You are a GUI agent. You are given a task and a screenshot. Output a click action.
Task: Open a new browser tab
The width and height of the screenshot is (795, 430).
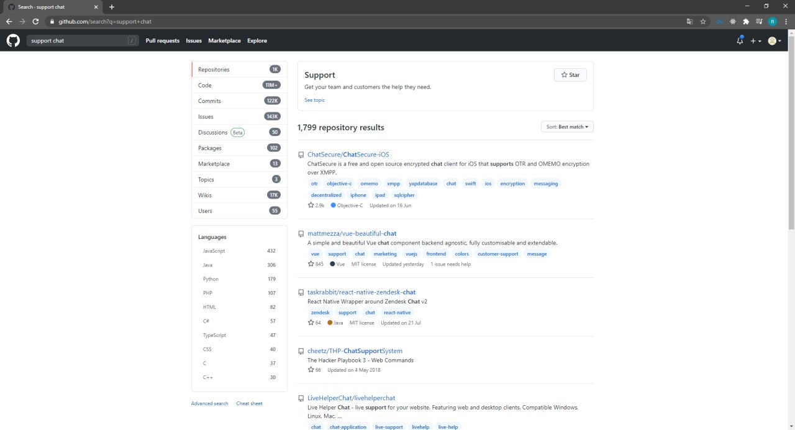point(112,7)
